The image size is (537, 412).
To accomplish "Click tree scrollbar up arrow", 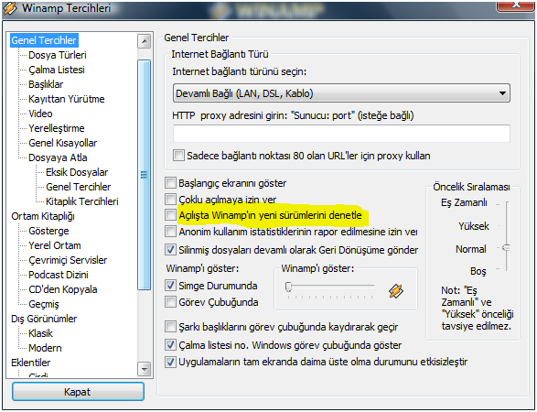I will (145, 41).
